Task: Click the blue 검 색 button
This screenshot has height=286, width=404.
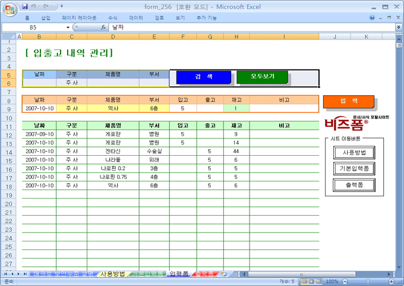Action: pyautogui.click(x=203, y=77)
